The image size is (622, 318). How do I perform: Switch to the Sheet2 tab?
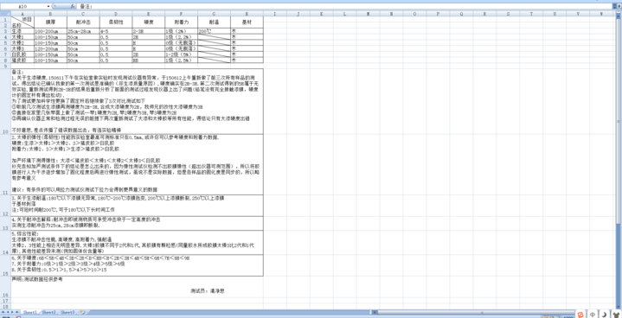point(48,313)
